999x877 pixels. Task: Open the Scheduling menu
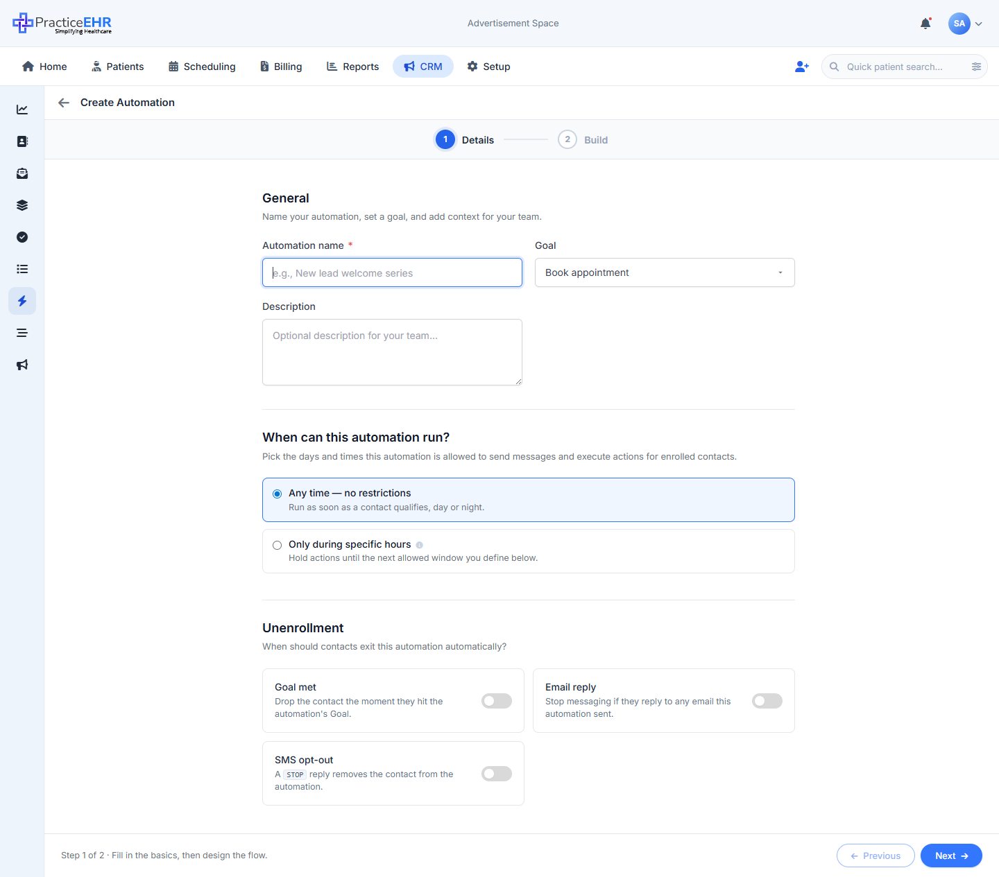[202, 67]
